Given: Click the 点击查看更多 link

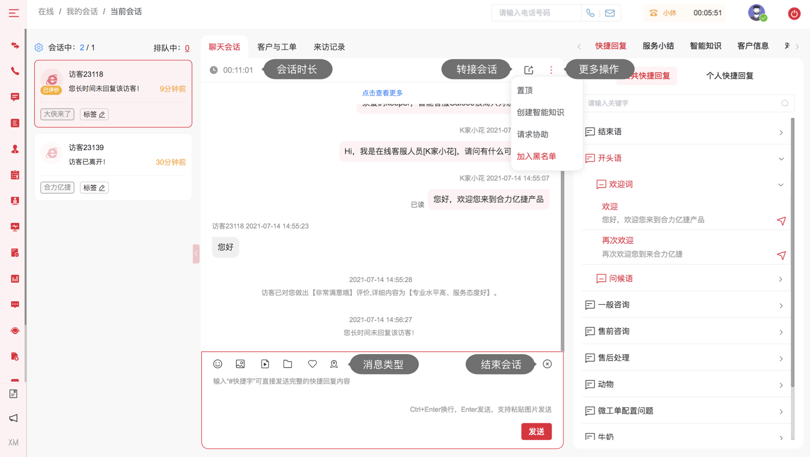Looking at the screenshot, I should pyautogui.click(x=382, y=93).
